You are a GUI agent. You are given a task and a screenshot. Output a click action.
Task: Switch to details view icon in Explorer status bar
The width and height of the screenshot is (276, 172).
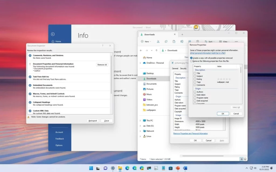point(241,159)
